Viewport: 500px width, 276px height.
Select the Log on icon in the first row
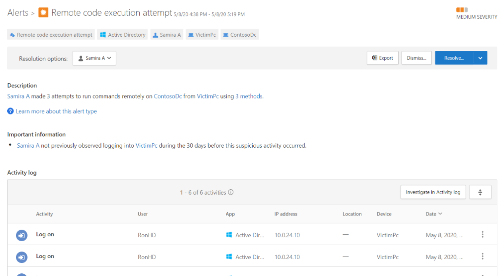(x=21, y=235)
